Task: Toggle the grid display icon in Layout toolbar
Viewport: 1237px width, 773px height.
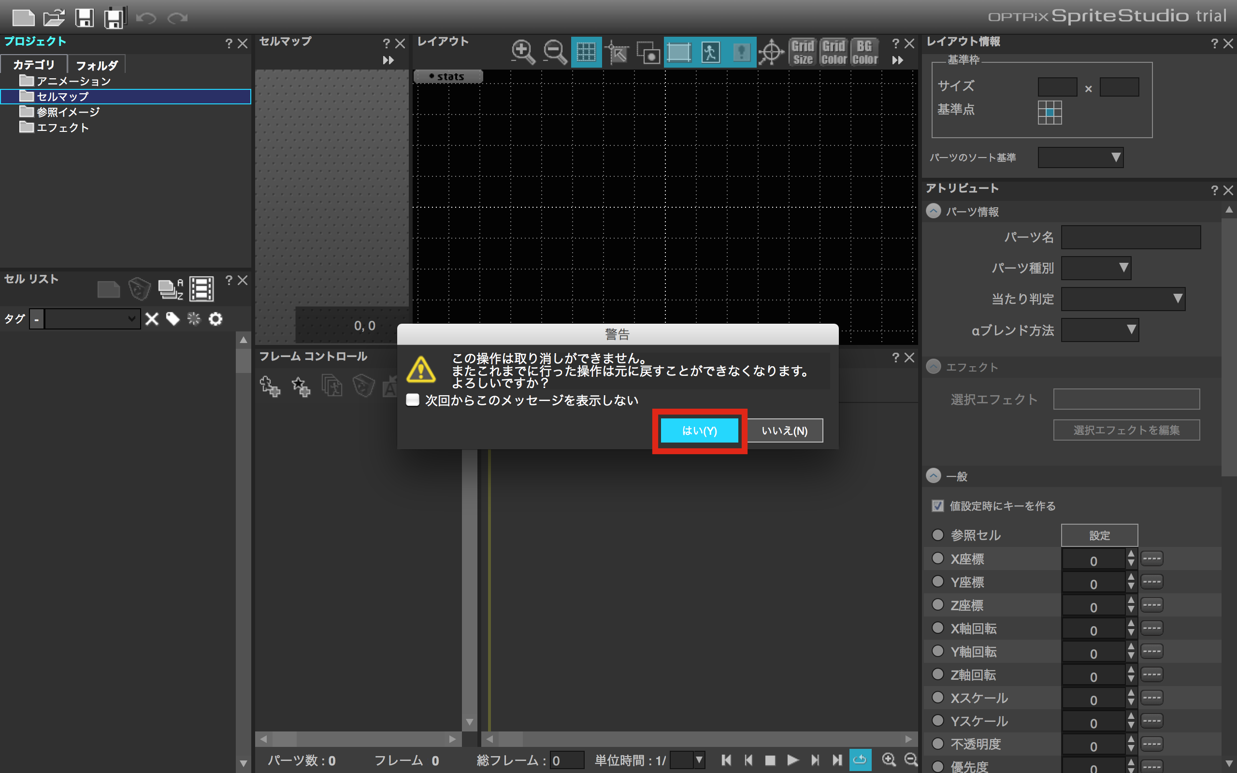Action: [586, 52]
